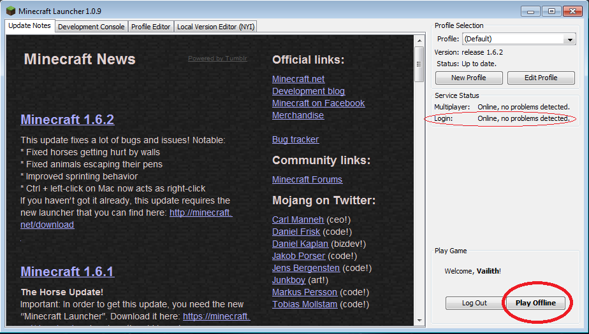
Task: Click the Login service status text
Action: [502, 118]
